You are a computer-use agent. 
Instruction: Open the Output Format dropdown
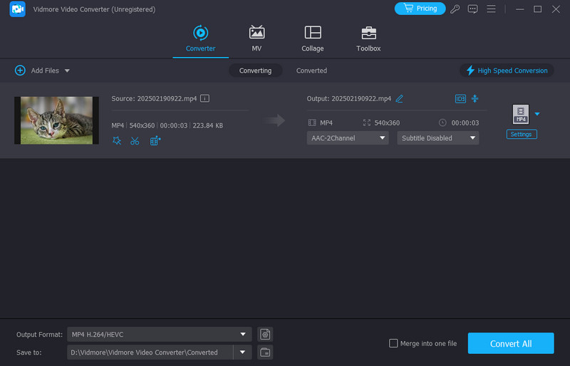[x=159, y=335]
